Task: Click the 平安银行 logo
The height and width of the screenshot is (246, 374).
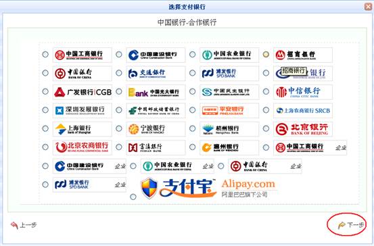Action: 229,110
